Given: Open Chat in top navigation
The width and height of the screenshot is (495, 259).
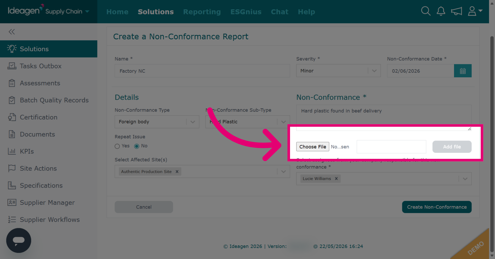Looking at the screenshot, I should tap(279, 12).
